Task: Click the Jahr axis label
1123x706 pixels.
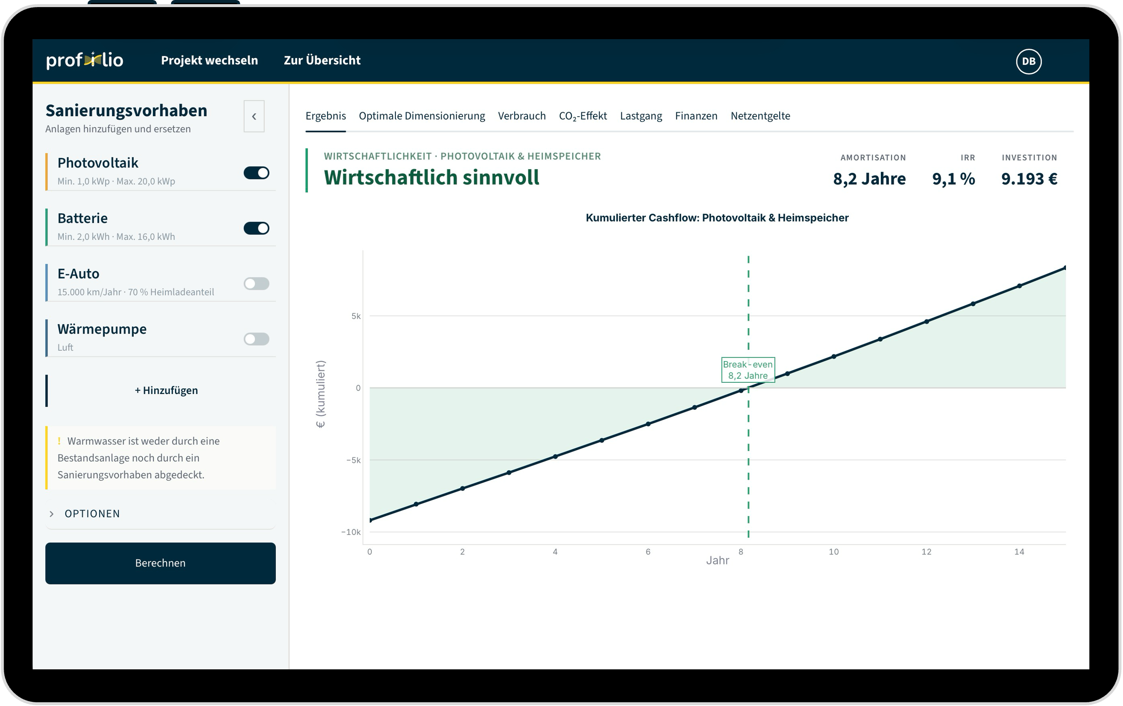Action: click(x=717, y=560)
